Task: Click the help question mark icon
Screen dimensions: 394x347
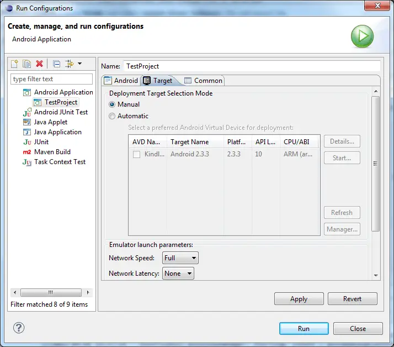Action: 19,328
